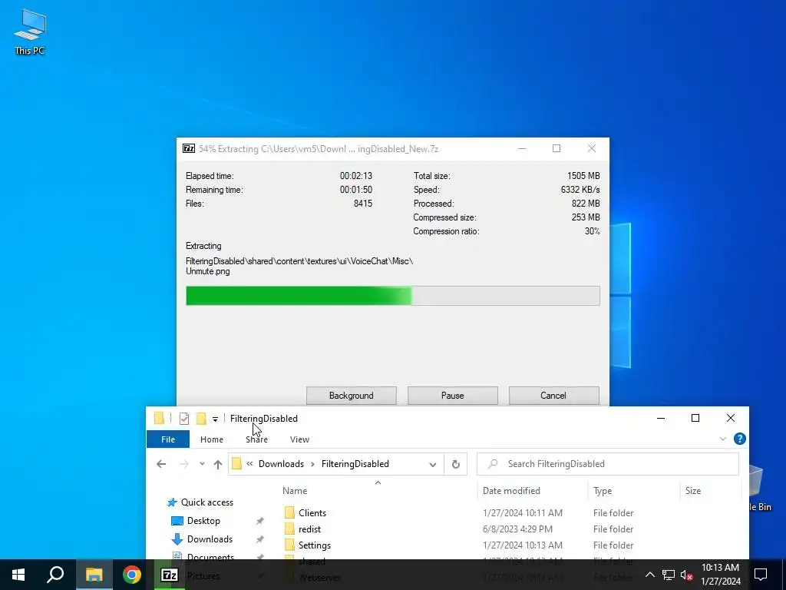Pause the 7-Zip extraction
Viewport: 786px width, 590px height.
coord(452,396)
